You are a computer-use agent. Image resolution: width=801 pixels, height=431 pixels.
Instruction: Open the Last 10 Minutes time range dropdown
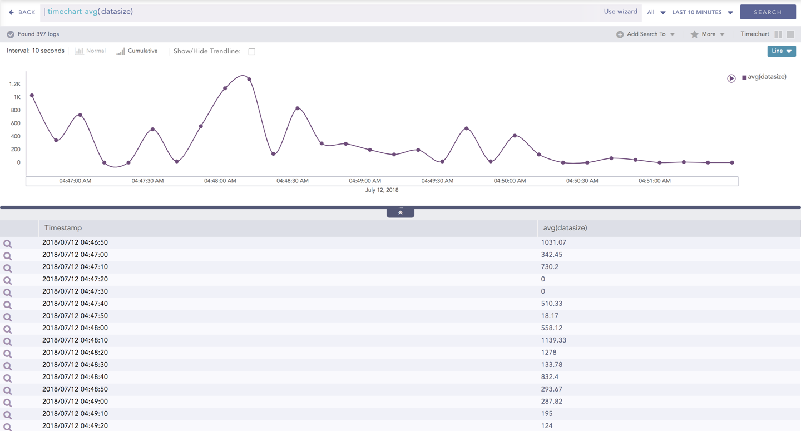pos(703,12)
